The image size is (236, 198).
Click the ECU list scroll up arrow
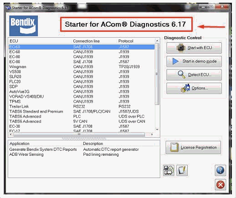pos(157,41)
